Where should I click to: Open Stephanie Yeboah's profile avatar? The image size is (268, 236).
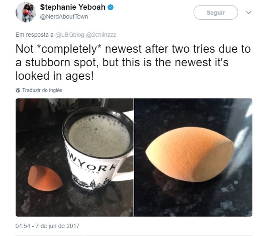pyautogui.click(x=26, y=12)
